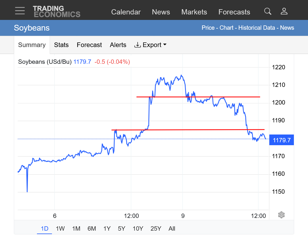
Task: Click the Trading Economics logo
Action: pos(57,12)
